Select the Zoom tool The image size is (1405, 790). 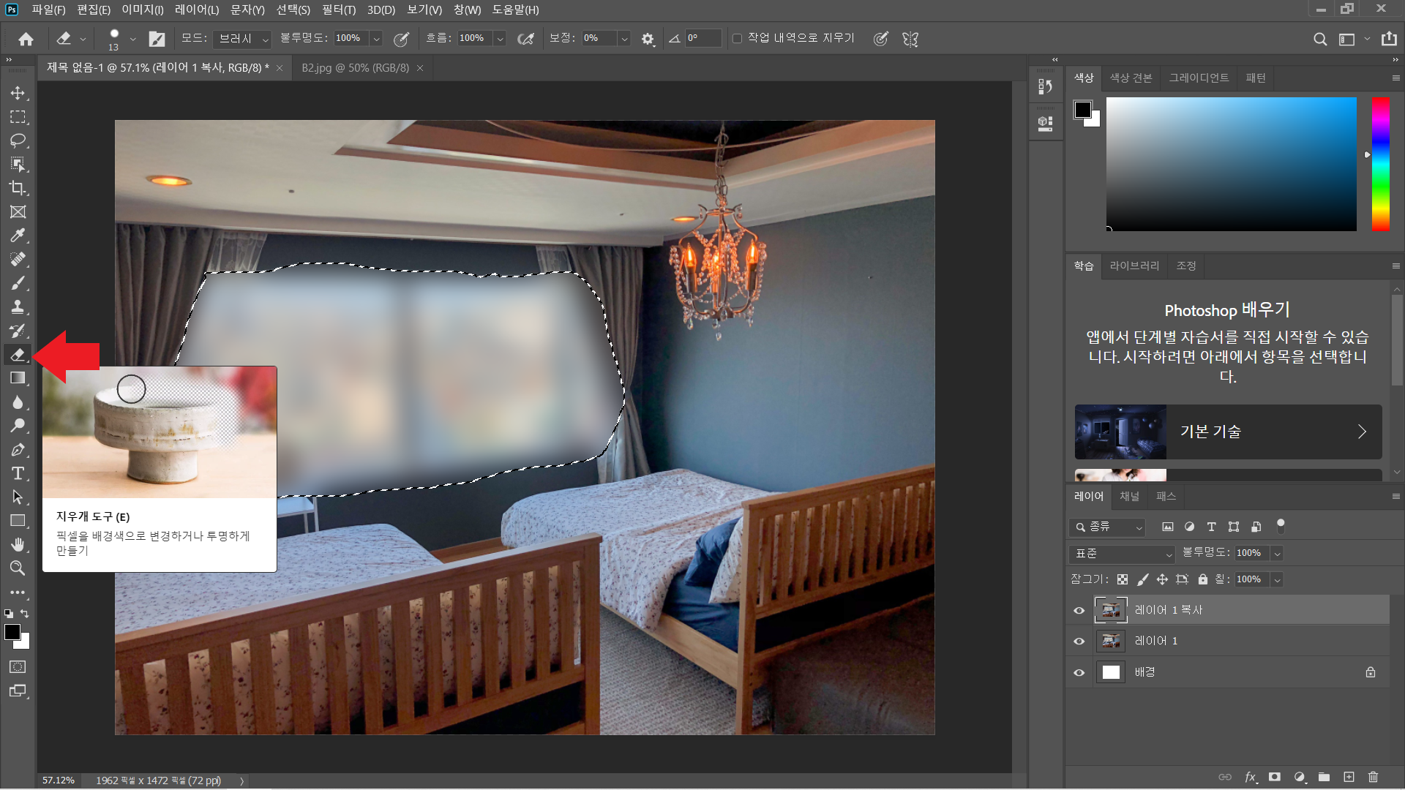coord(18,568)
